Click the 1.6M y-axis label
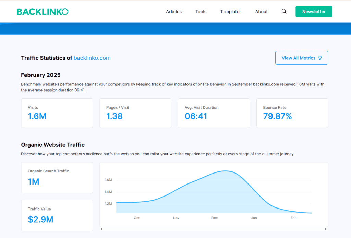 pos(108,180)
